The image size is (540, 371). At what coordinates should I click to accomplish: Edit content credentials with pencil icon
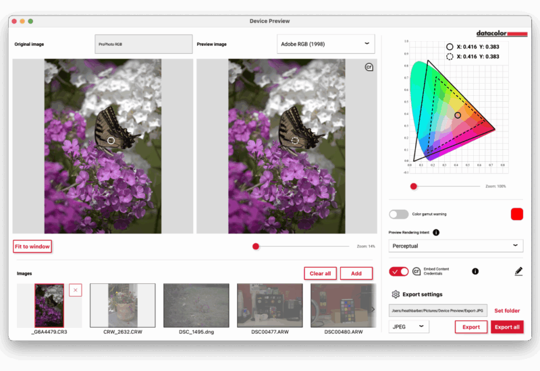pyautogui.click(x=518, y=271)
